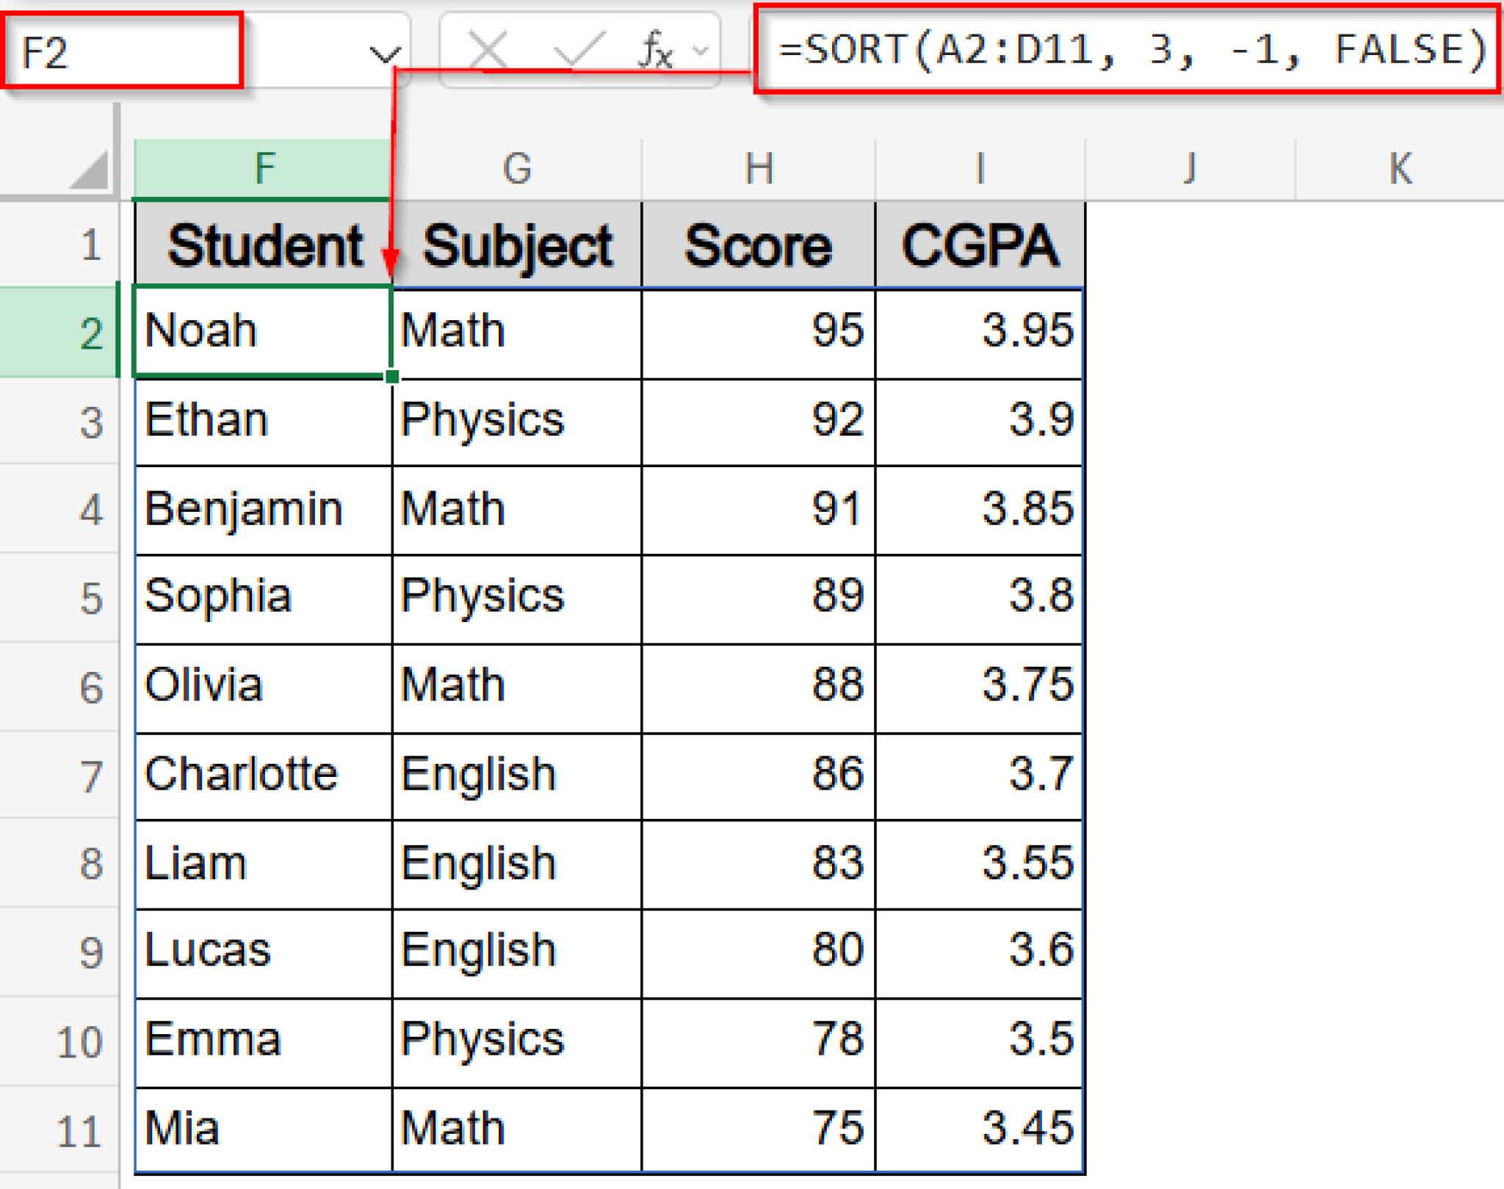The height and width of the screenshot is (1189, 1504).
Task: Select the cell containing Mia
Action: [x=264, y=1131]
